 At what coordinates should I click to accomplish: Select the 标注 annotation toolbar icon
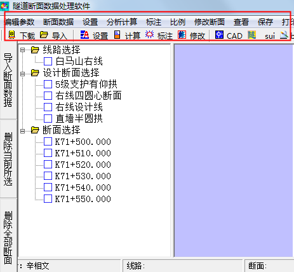[x=149, y=34]
